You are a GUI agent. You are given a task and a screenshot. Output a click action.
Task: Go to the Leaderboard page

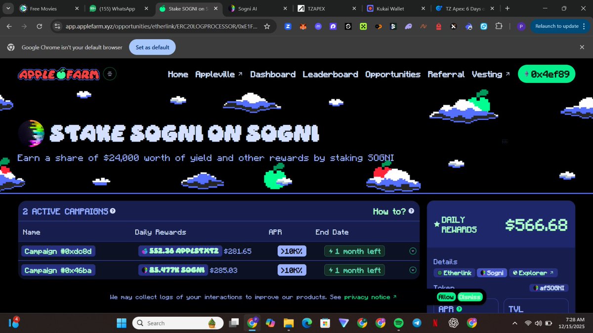(330, 74)
